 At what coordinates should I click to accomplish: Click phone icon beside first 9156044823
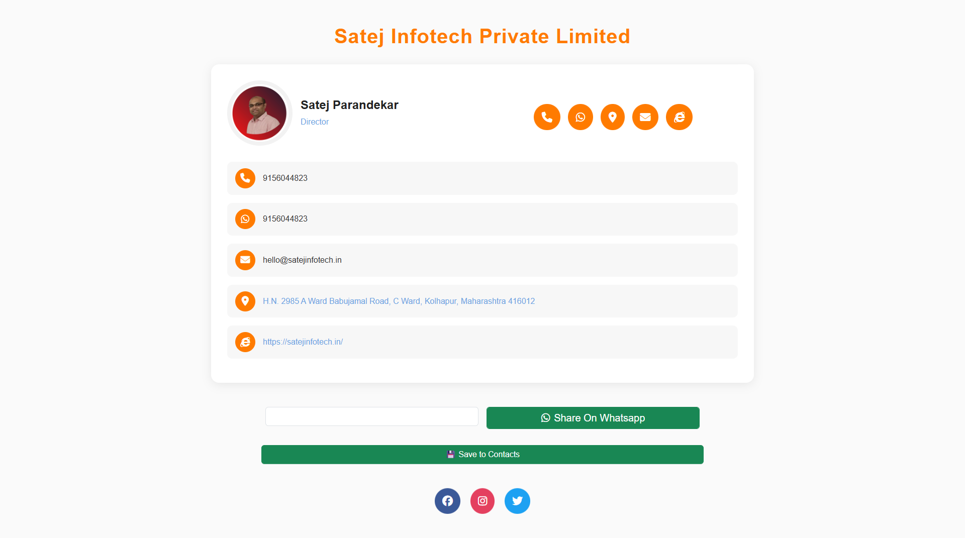[245, 178]
